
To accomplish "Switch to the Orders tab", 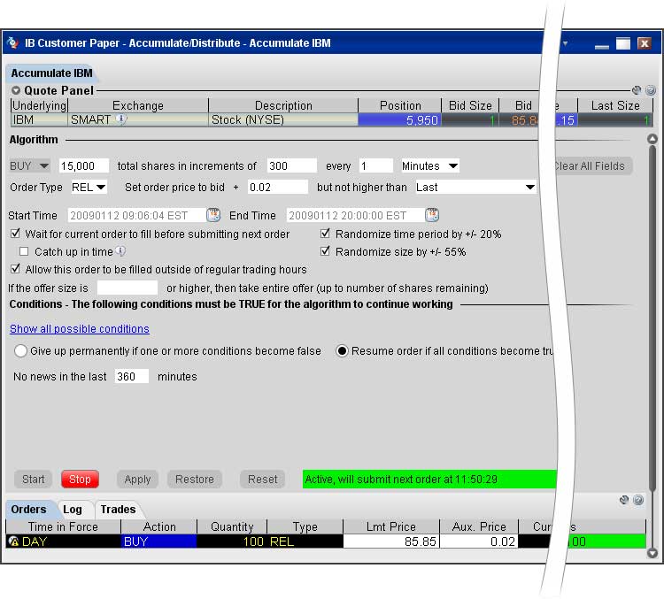I will click(28, 510).
